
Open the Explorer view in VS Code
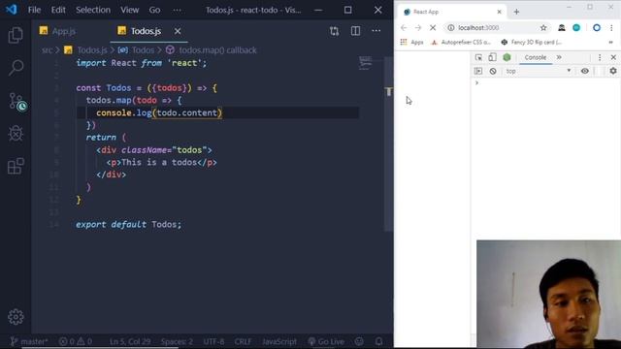click(x=16, y=35)
